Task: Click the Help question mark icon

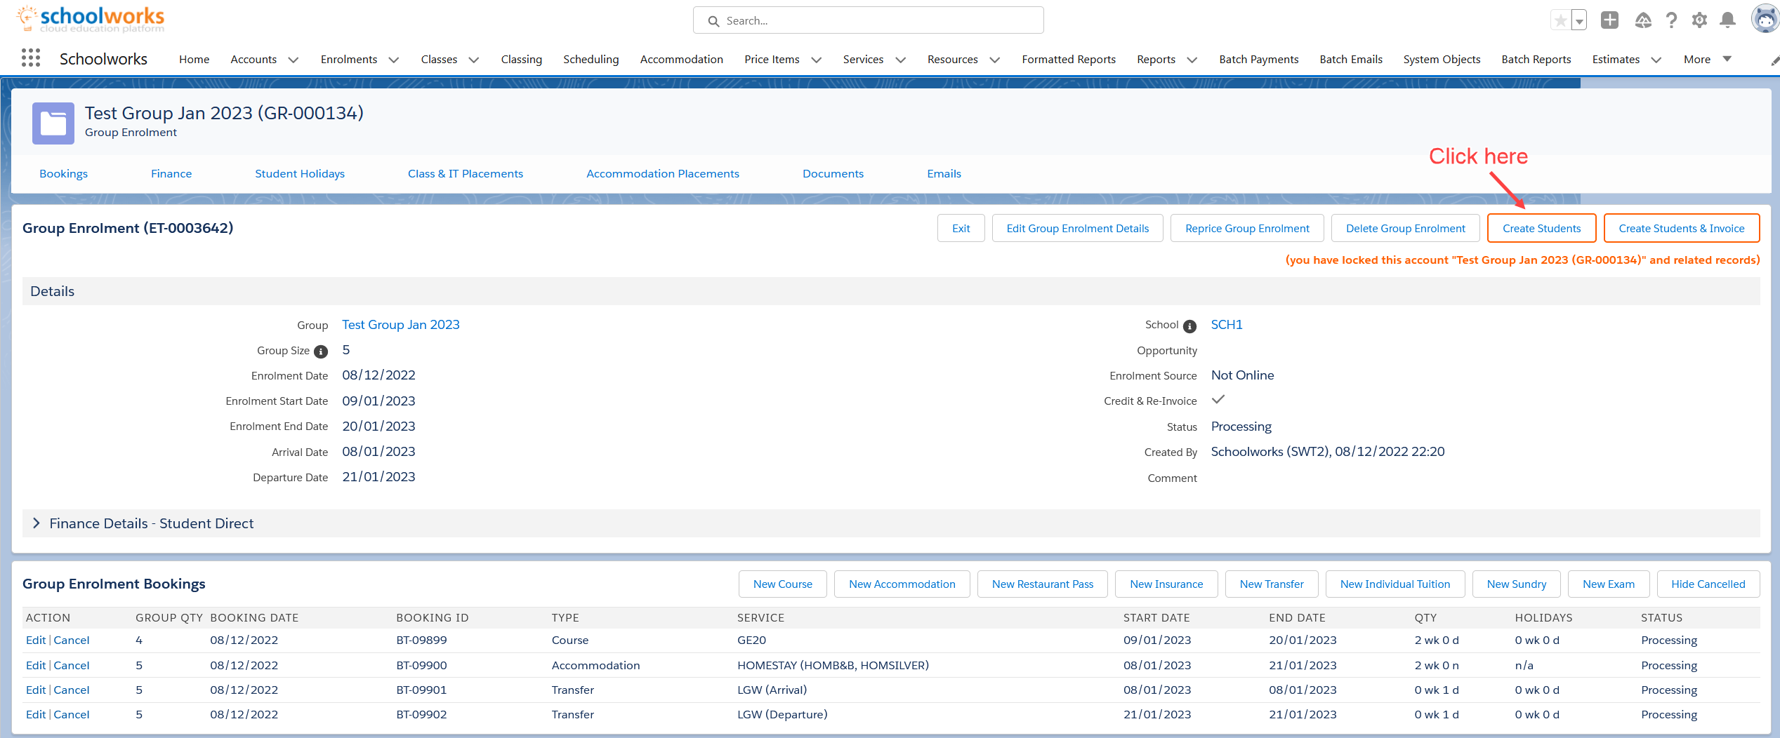Action: point(1671,20)
